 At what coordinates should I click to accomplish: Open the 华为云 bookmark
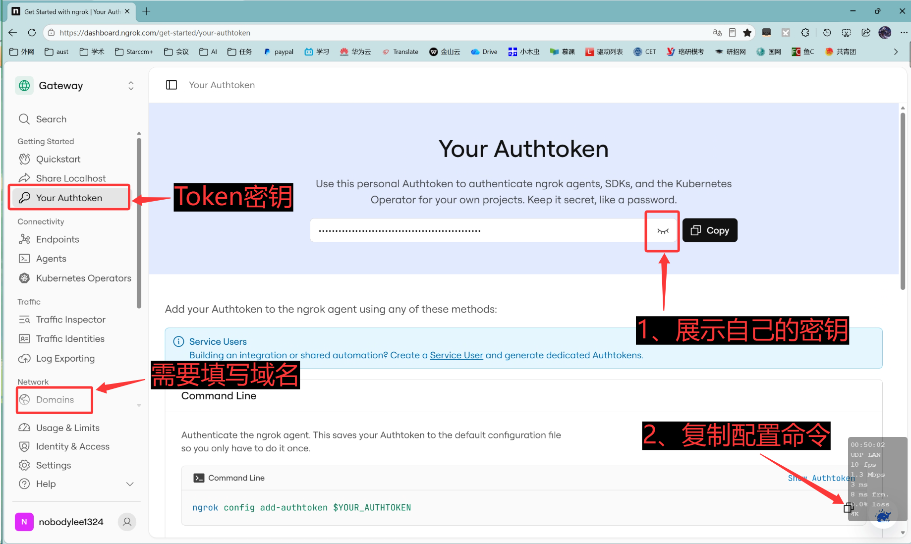click(x=355, y=52)
